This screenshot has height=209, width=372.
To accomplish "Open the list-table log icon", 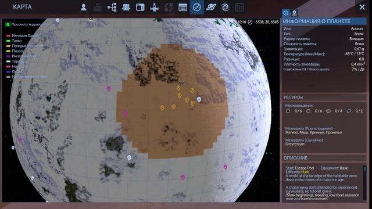I will pyautogui.click(x=183, y=8).
